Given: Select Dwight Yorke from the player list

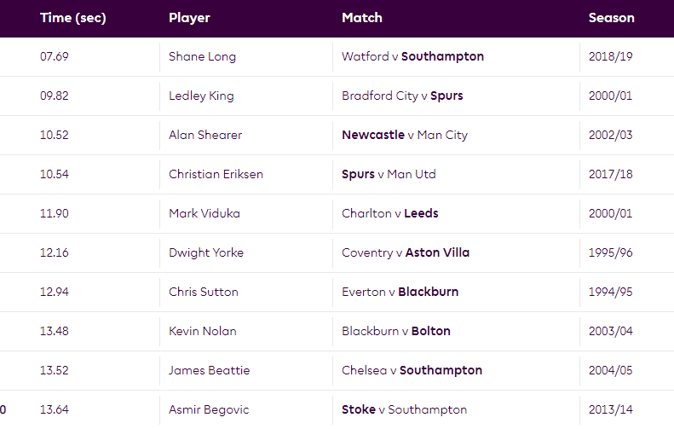Looking at the screenshot, I should (206, 252).
